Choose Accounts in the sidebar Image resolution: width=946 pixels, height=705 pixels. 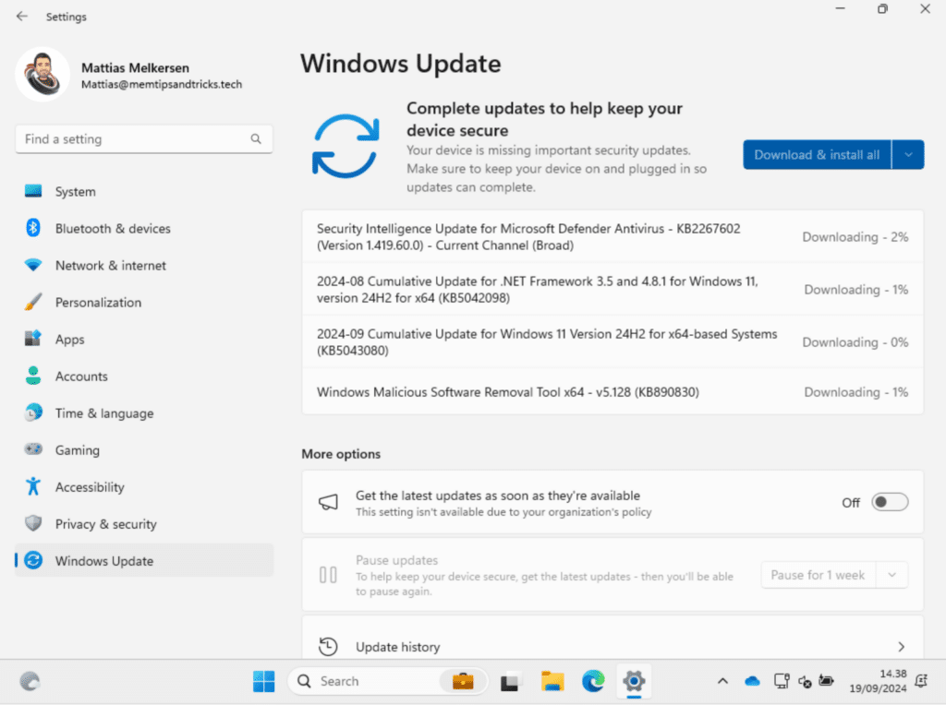pyautogui.click(x=144, y=376)
